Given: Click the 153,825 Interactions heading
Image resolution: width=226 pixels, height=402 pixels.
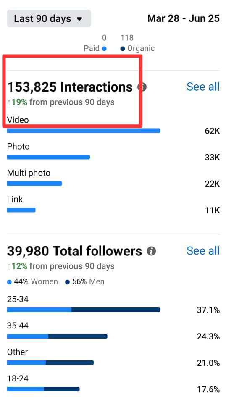Looking at the screenshot, I should 70,87.
